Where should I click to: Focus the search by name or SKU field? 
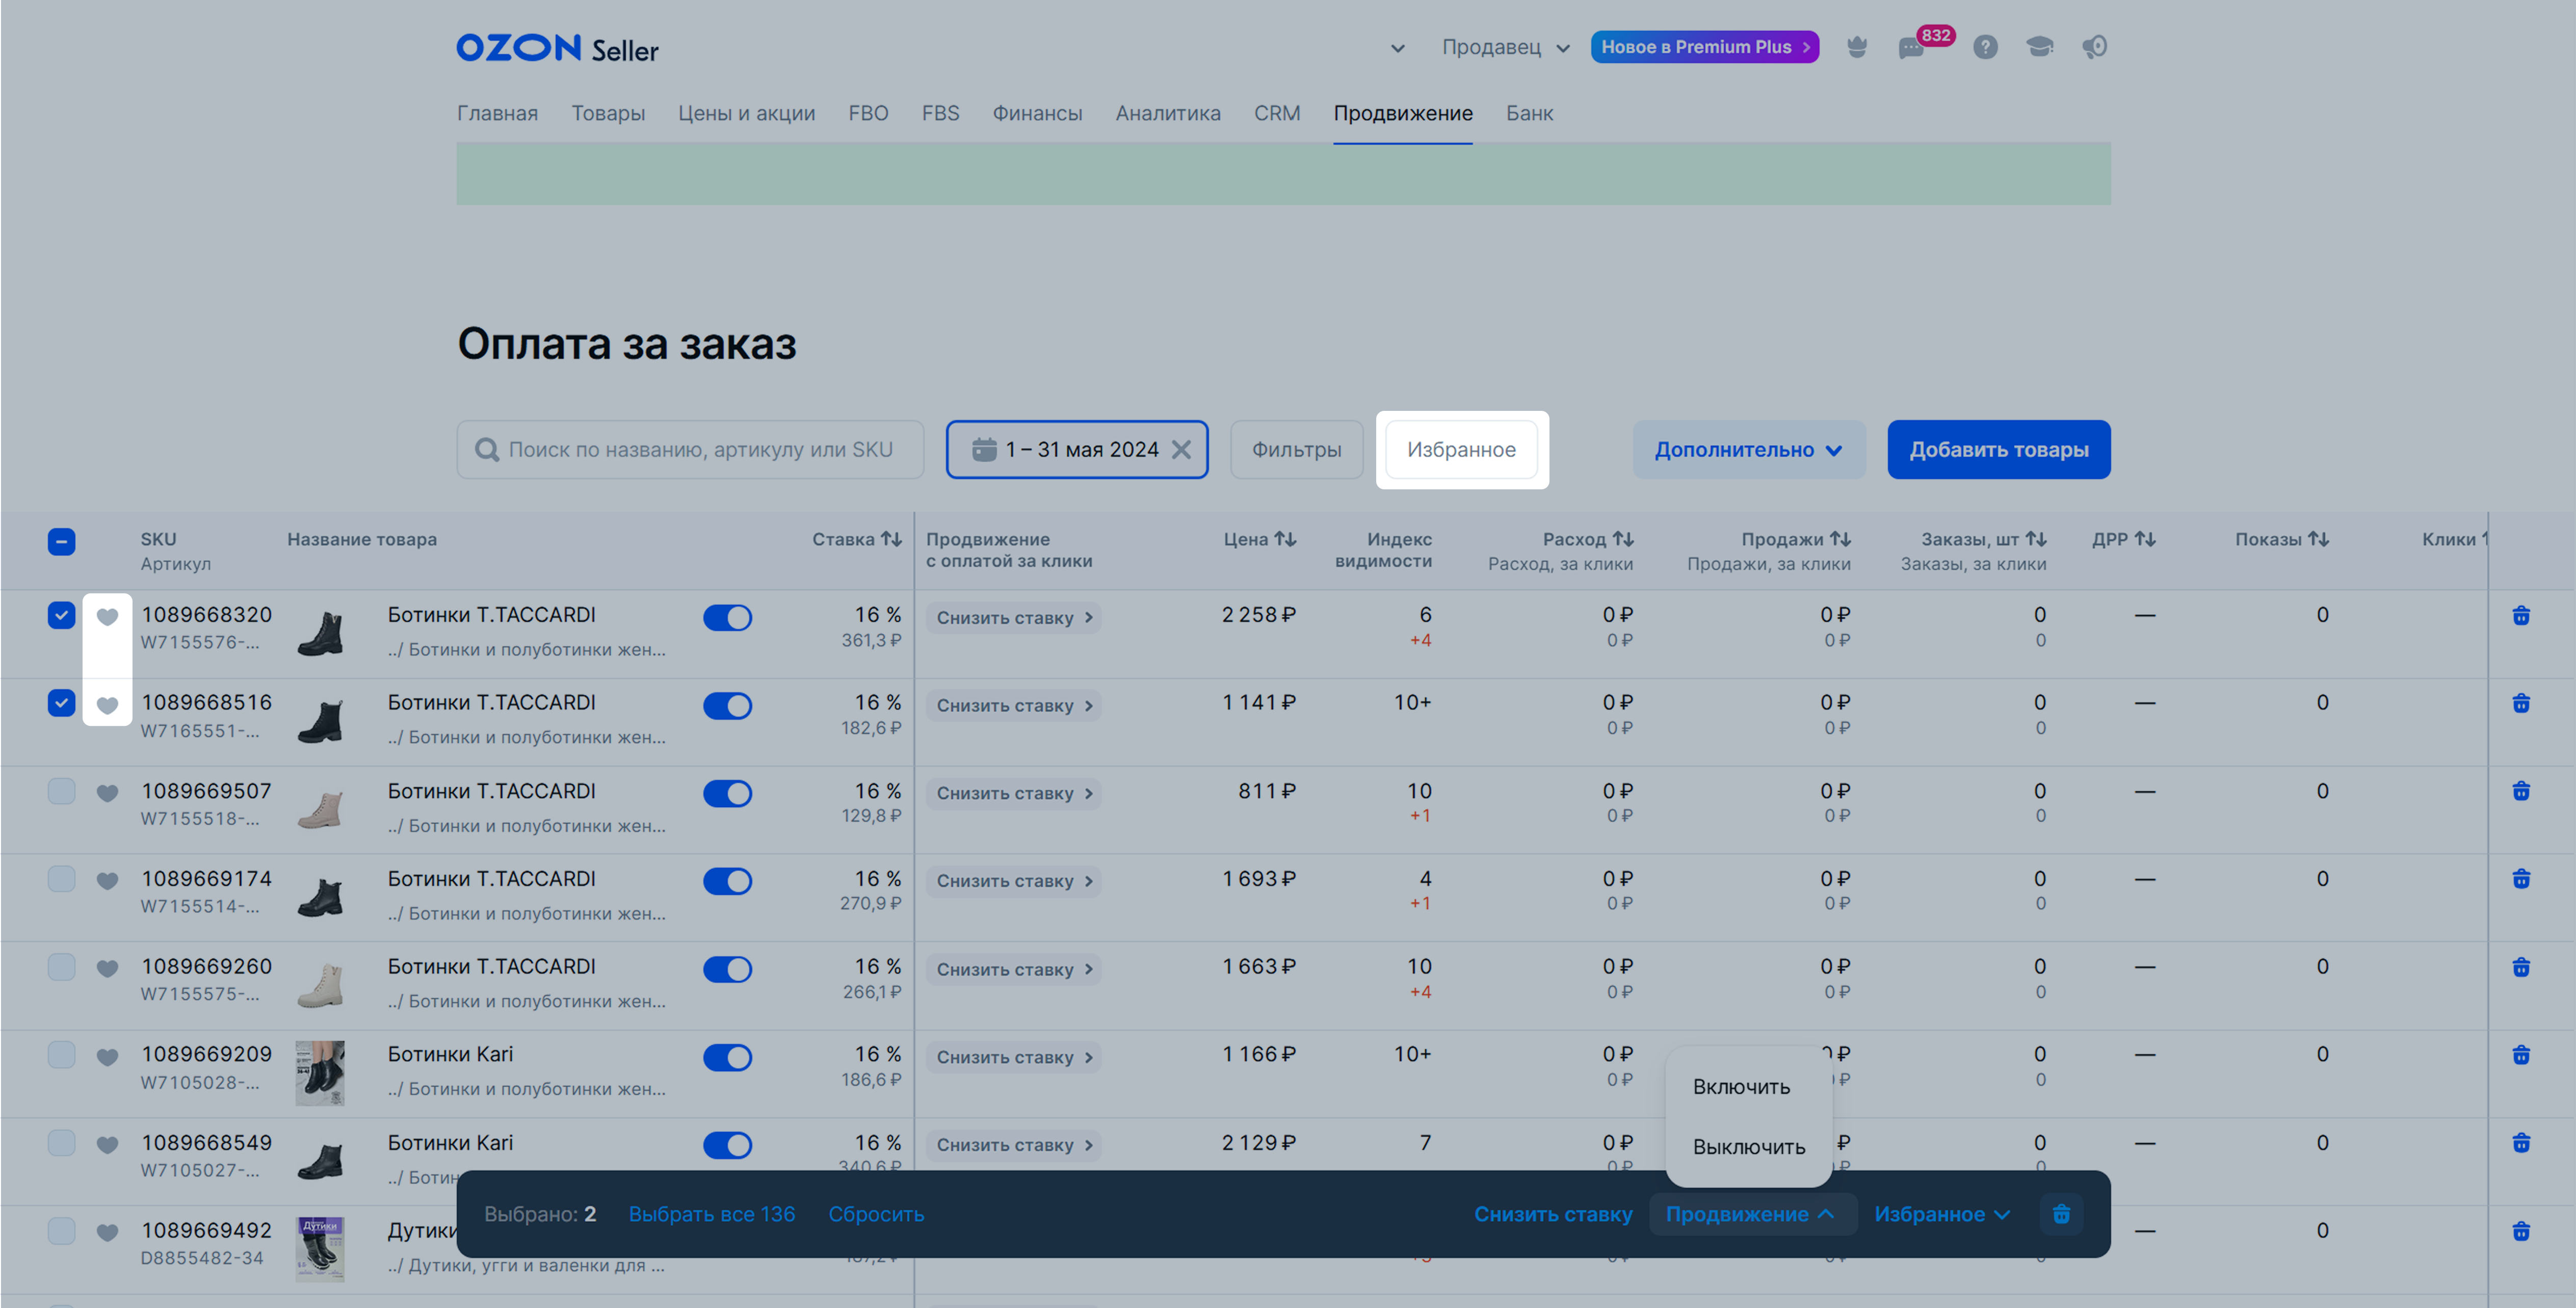pyautogui.click(x=690, y=450)
